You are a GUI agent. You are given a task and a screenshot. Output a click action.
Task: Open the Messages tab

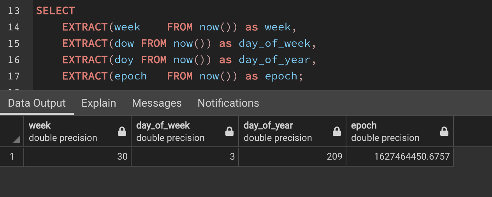coord(157,103)
